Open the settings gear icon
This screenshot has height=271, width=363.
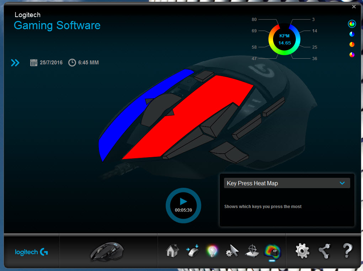tap(302, 251)
